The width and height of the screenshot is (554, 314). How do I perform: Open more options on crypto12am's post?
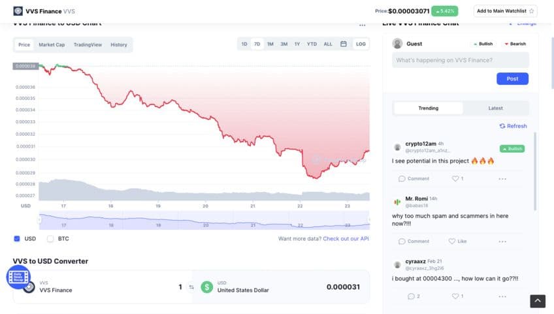click(502, 178)
